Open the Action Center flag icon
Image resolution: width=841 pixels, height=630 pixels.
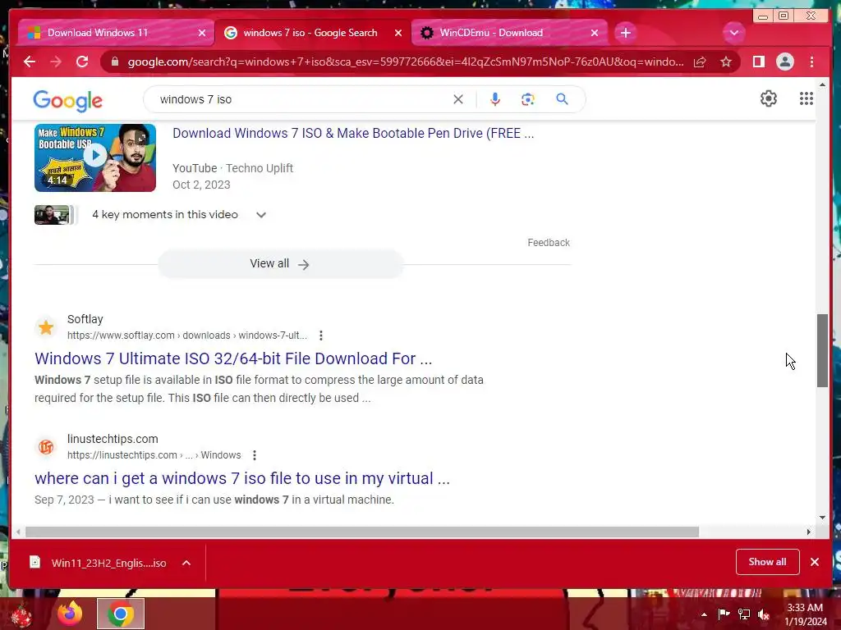(724, 614)
